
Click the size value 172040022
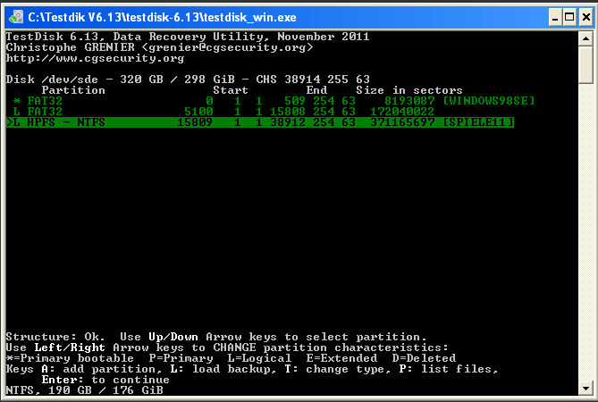[x=402, y=112]
